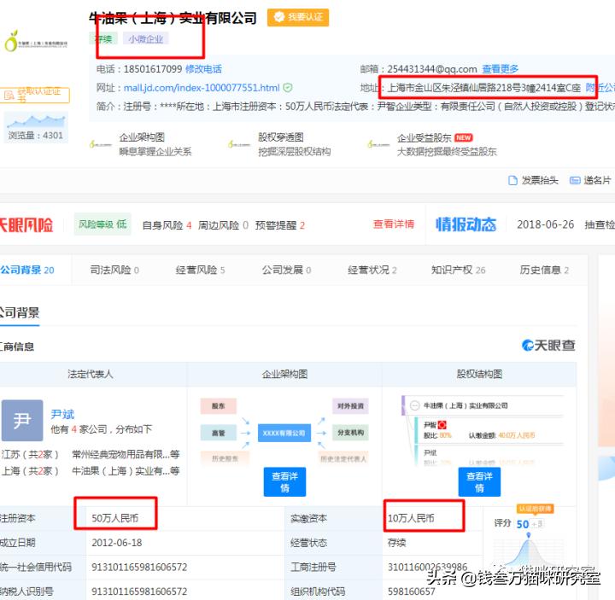The height and width of the screenshot is (600, 615).
Task: Click 常州经典宠物用品有限...等 company entry
Action: point(126,455)
